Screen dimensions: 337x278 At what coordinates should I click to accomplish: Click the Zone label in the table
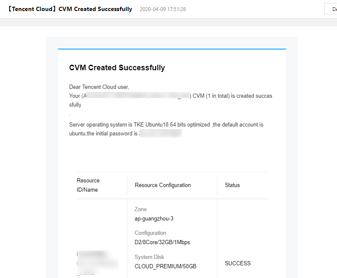[140, 209]
